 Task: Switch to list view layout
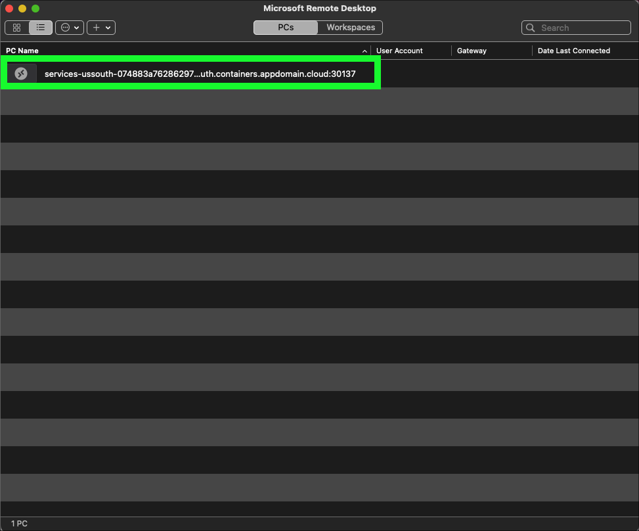[x=41, y=28]
